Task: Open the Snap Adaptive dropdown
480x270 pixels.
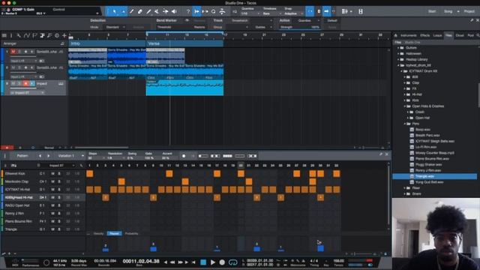Action: click(293, 13)
